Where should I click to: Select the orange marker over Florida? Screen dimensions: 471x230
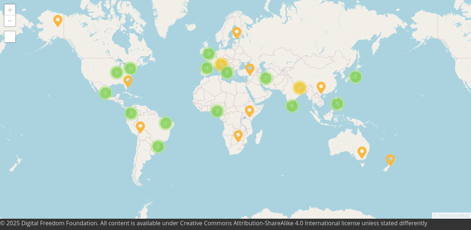(128, 81)
